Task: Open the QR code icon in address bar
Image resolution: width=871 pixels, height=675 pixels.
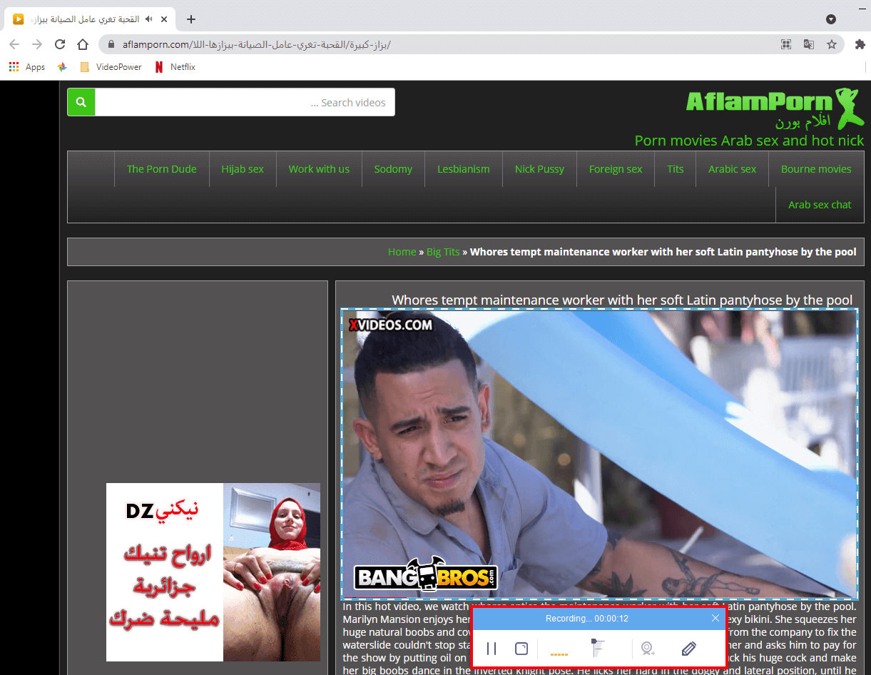Action: pos(786,44)
